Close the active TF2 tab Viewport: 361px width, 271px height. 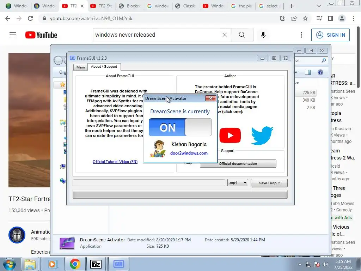coord(82,6)
